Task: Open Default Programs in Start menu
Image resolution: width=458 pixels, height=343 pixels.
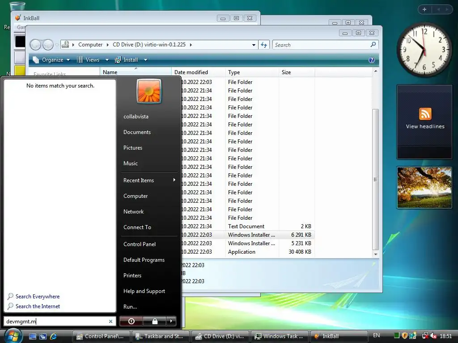Action: 144,260
